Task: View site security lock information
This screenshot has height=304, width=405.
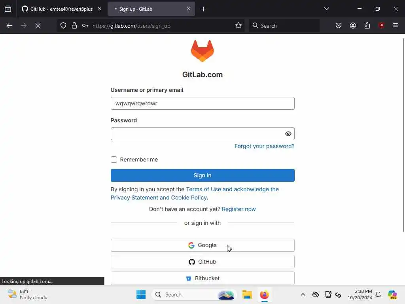Action: click(74, 26)
